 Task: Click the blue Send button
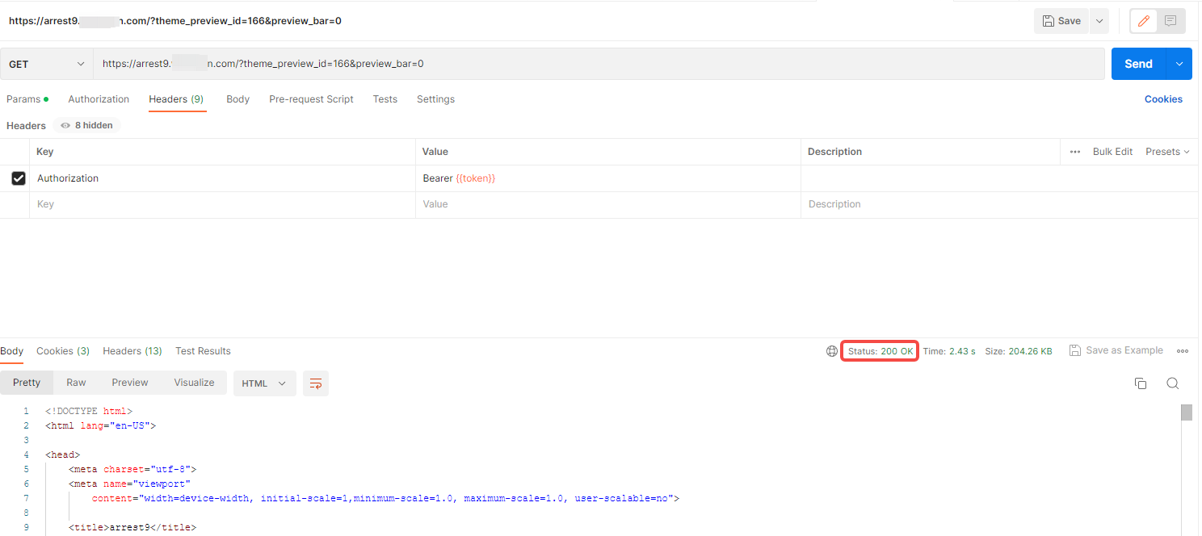pyautogui.click(x=1138, y=64)
